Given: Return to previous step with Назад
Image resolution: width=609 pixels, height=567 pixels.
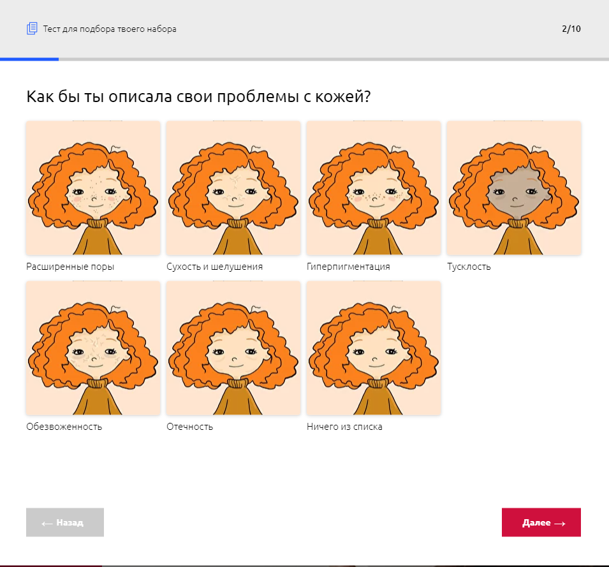Looking at the screenshot, I should pyautogui.click(x=65, y=522).
